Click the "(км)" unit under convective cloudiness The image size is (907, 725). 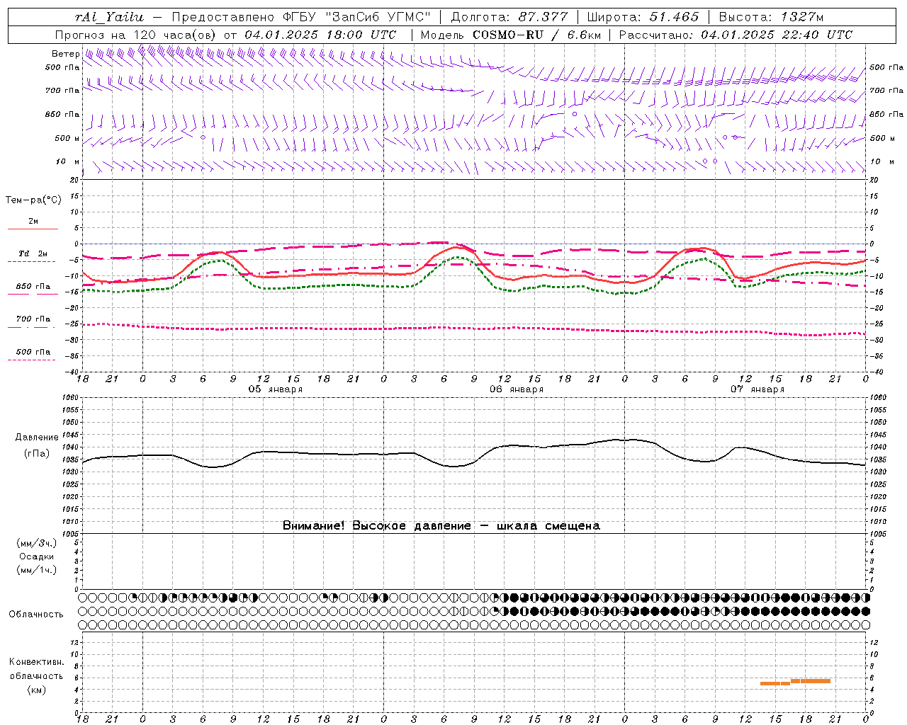[x=36, y=690]
